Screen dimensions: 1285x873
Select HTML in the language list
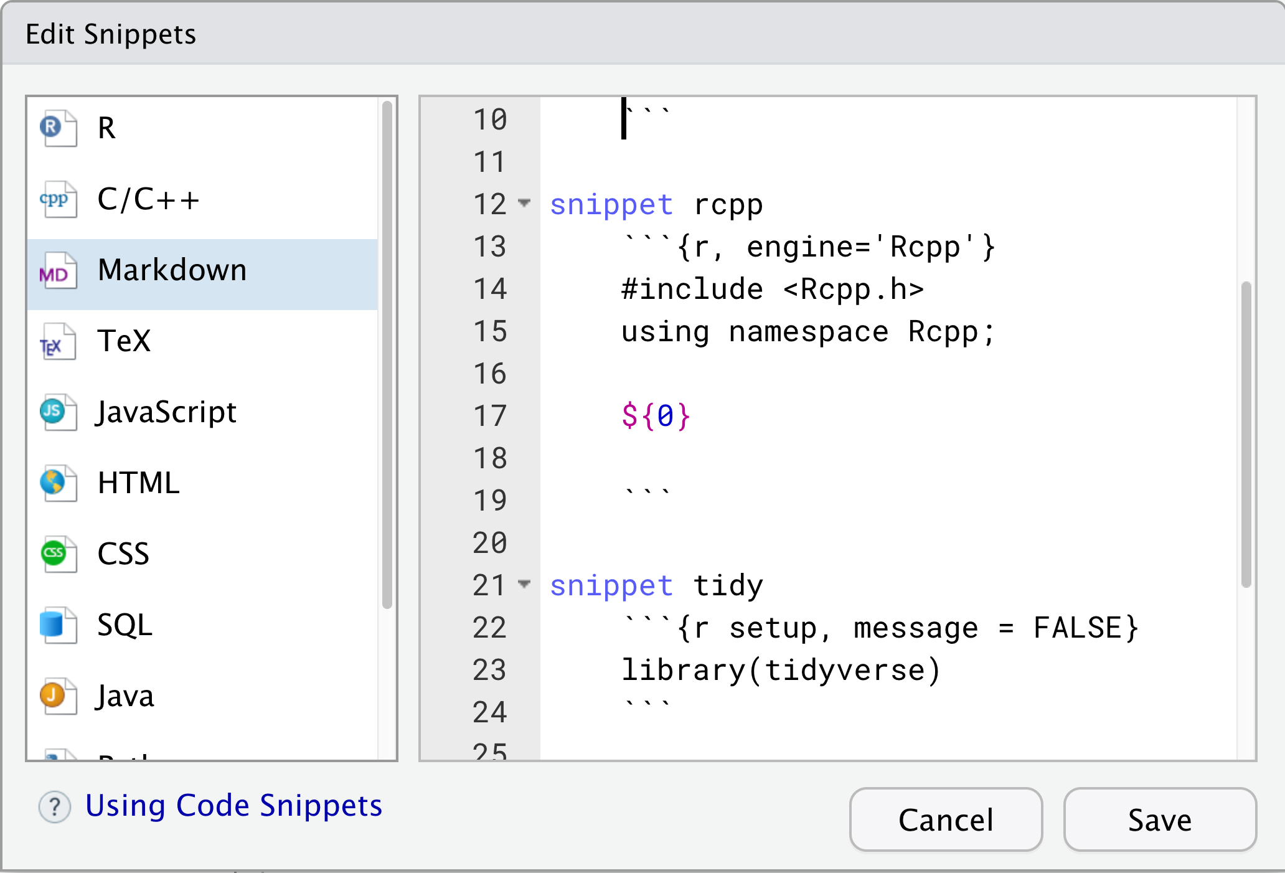pyautogui.click(x=202, y=483)
